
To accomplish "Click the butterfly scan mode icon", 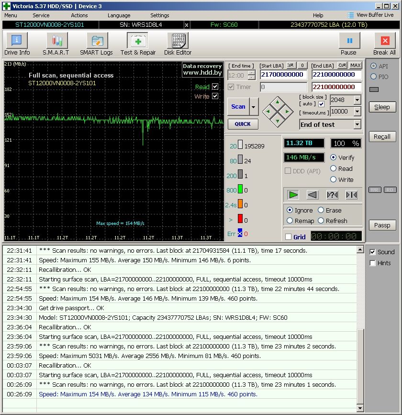I will click(x=351, y=194).
